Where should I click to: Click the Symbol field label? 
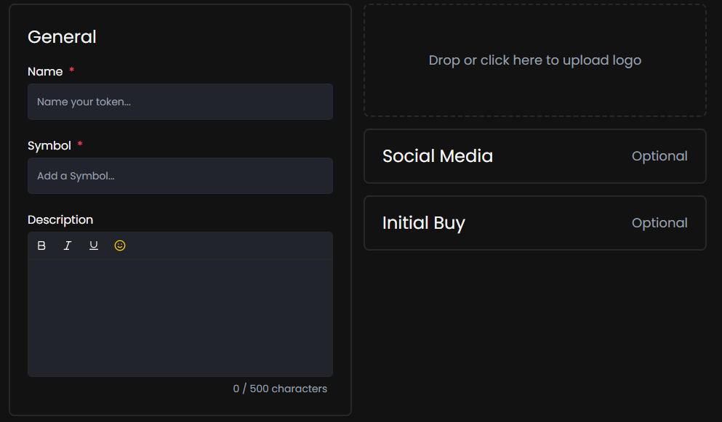pyautogui.click(x=49, y=146)
